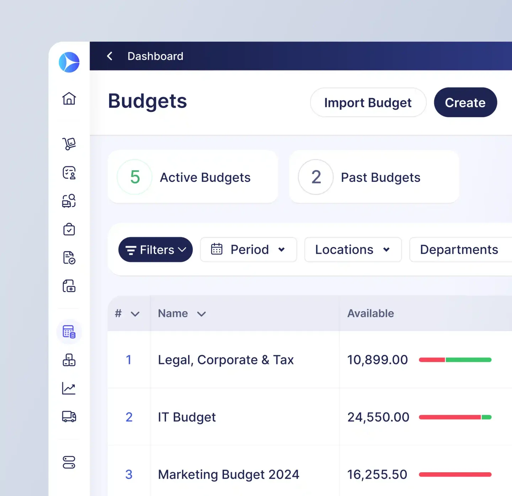Open the Departments filter
The height and width of the screenshot is (496, 512).
459,250
